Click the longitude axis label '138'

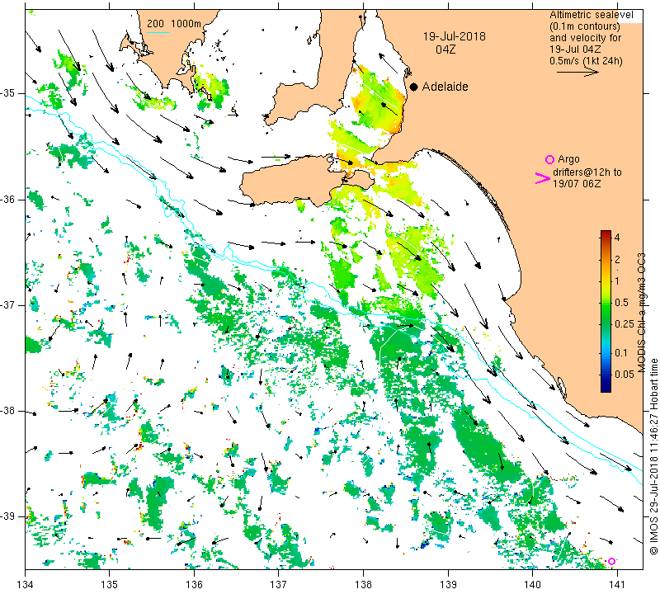tap(363, 584)
